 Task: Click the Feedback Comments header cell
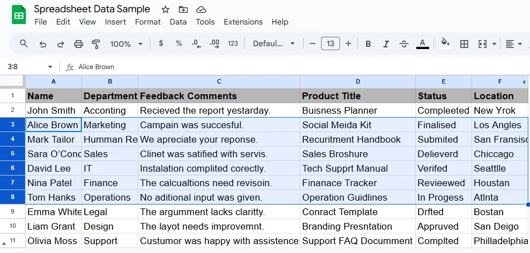(219, 96)
